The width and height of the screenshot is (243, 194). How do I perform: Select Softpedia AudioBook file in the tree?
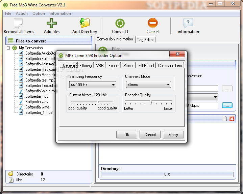point(40,53)
